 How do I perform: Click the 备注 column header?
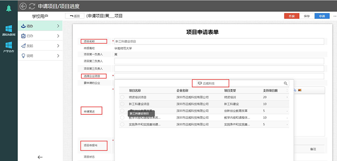click(313, 149)
